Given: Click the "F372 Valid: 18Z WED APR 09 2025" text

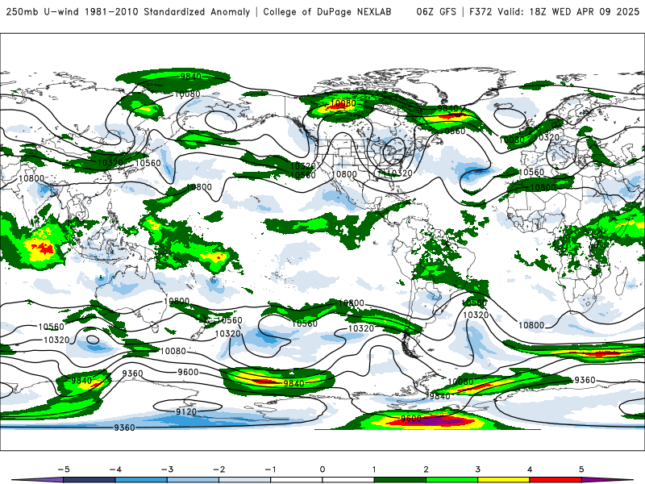Looking at the screenshot, I should tap(554, 11).
